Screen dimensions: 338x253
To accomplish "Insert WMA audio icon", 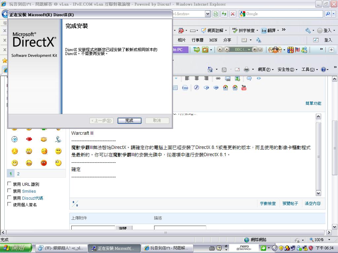I will pyautogui.click(x=225, y=88).
